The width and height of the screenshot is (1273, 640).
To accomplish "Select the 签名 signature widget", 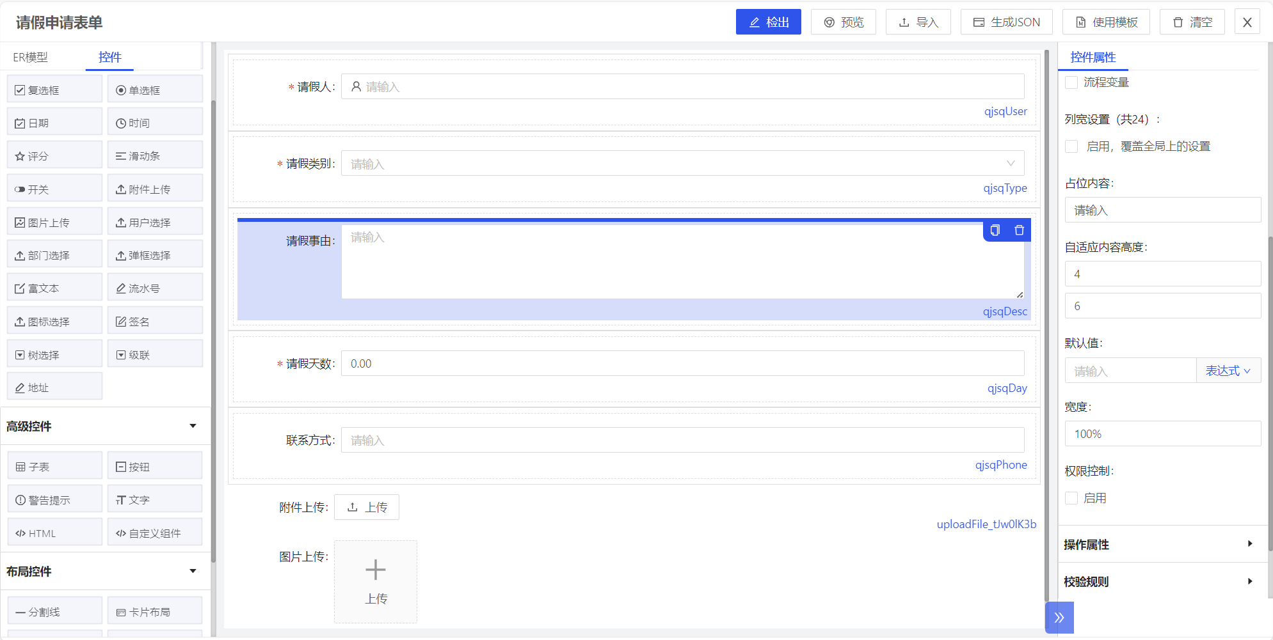I will coord(155,322).
